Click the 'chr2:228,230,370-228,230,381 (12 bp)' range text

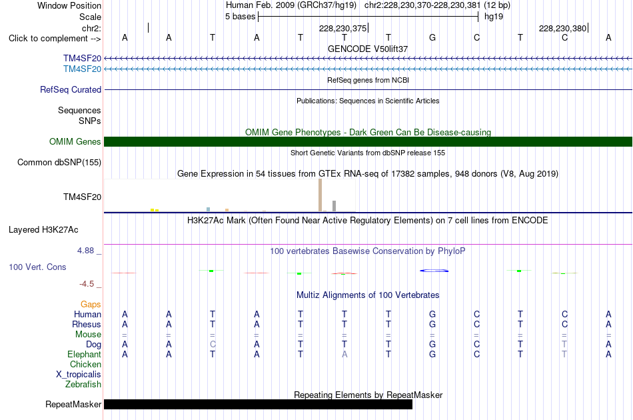tap(437, 5)
